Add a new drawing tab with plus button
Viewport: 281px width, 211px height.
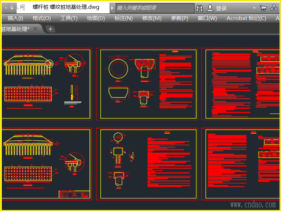pos(50,29)
